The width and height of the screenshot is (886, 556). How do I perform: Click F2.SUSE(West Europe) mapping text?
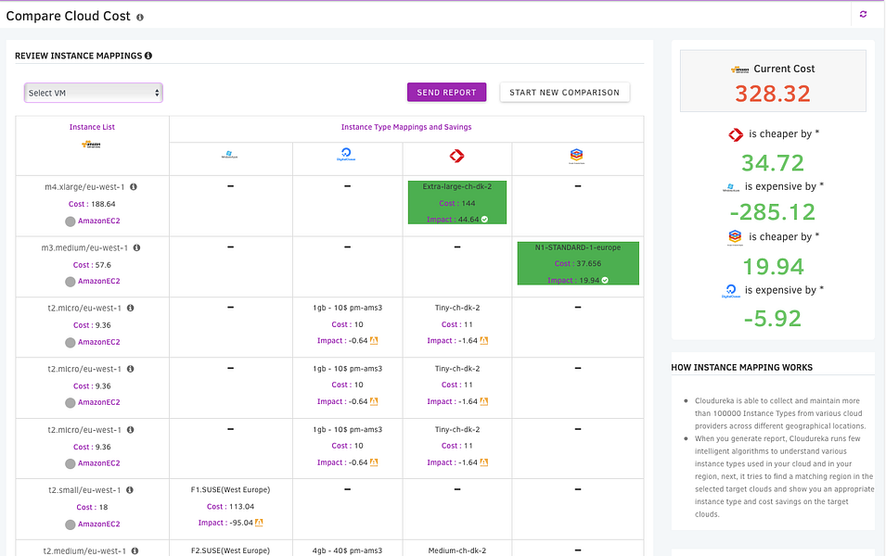230,550
